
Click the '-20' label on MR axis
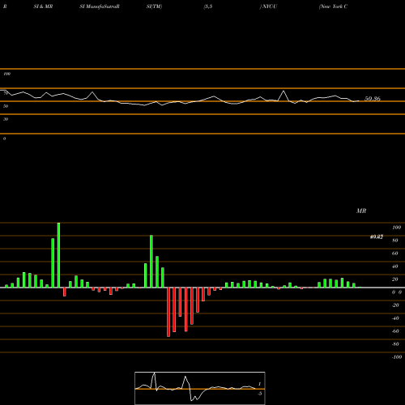395,305
